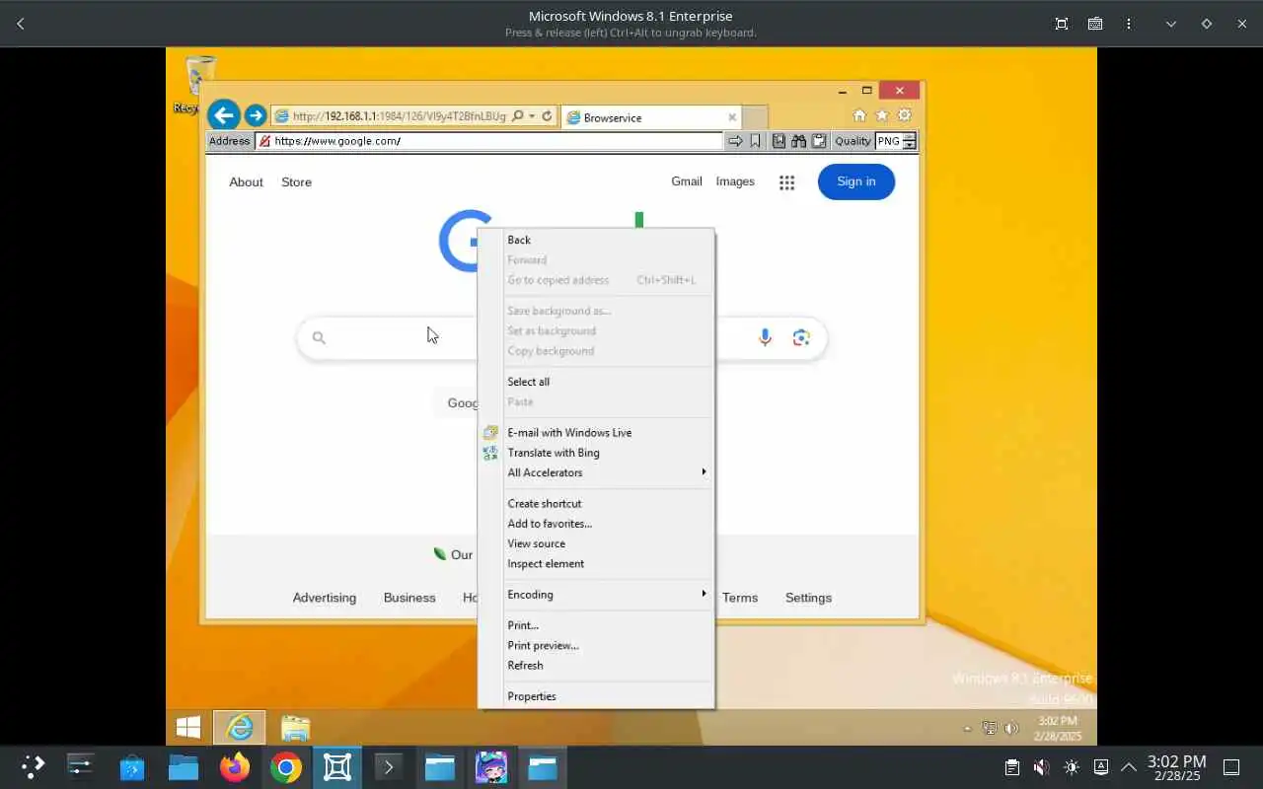The width and height of the screenshot is (1263, 789).
Task: Click the host panel clipboard icon
Action: click(1011, 767)
